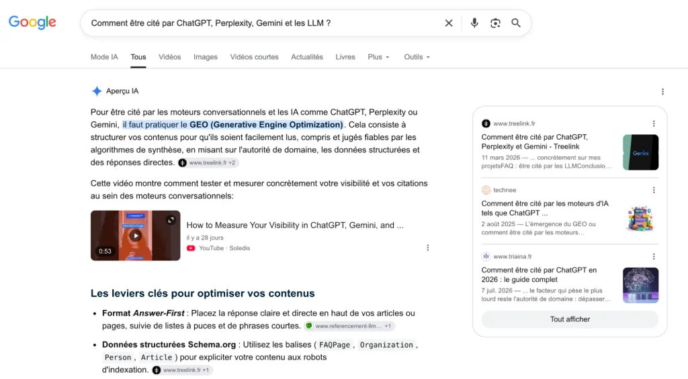Open options menu for technee source
This screenshot has width=688, height=379.
654,190
